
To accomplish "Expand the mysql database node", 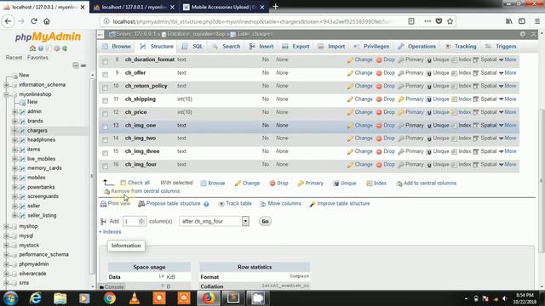I will coord(6,236).
